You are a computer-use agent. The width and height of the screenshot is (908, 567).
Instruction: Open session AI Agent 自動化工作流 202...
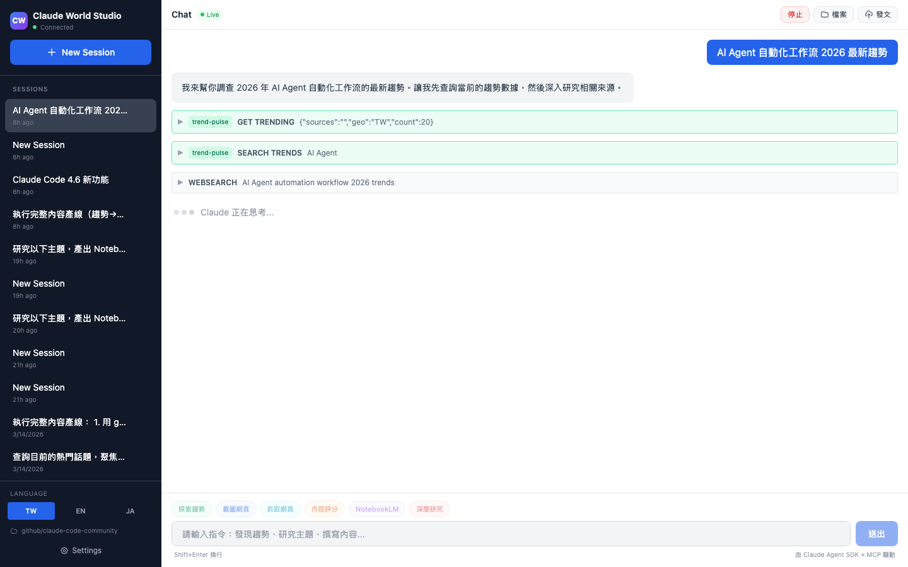click(x=81, y=115)
